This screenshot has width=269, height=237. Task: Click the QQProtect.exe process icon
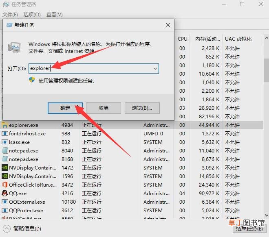point(4,211)
